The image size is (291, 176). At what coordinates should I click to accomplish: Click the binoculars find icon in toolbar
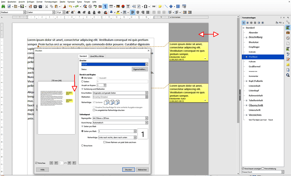[3, 6]
